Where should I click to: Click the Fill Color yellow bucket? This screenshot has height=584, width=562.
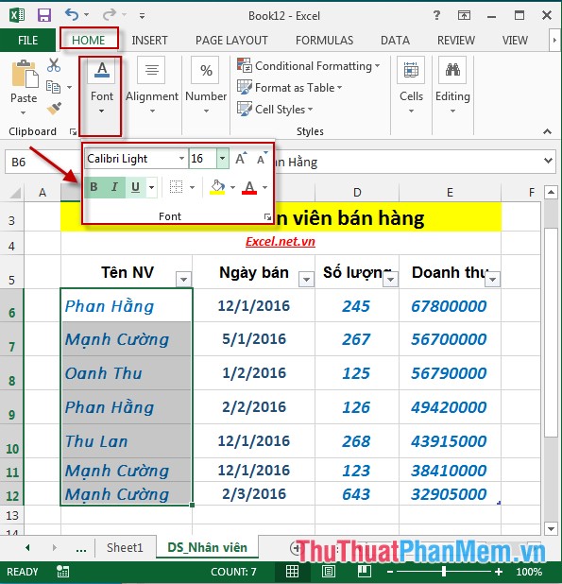coord(217,187)
